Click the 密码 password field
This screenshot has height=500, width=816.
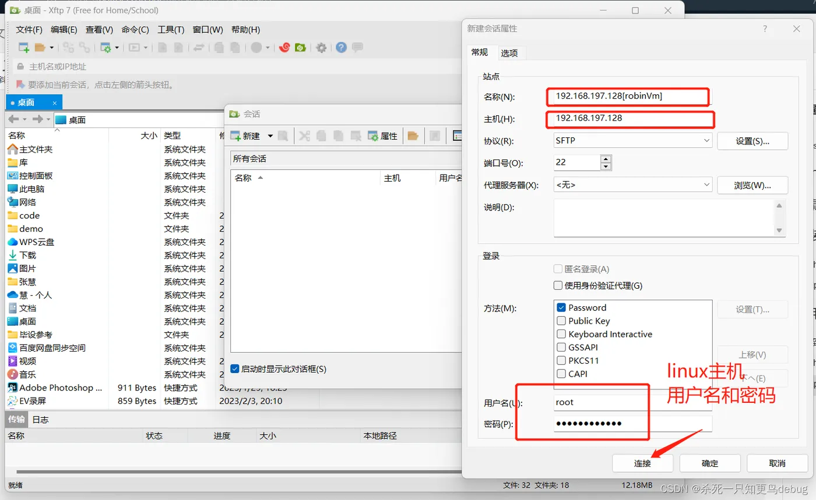[x=632, y=424]
